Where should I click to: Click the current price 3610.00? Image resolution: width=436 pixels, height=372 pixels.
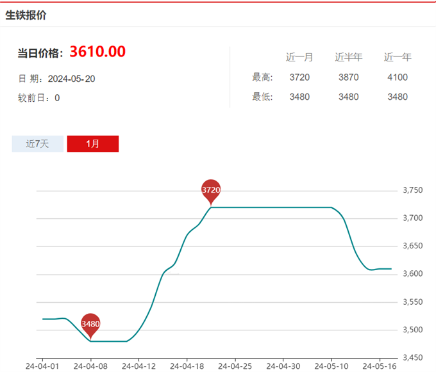click(x=97, y=52)
